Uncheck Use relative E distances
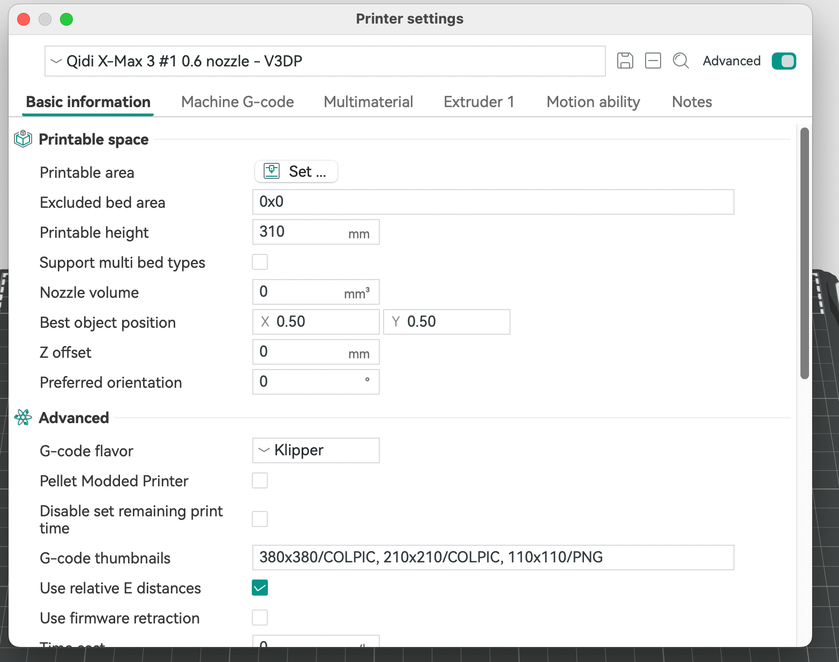 point(260,588)
